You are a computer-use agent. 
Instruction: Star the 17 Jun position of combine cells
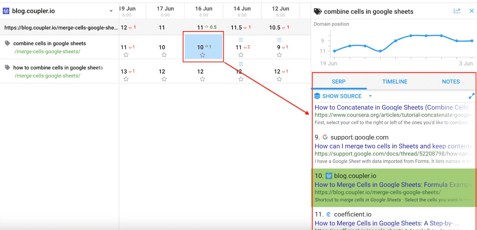(x=164, y=55)
